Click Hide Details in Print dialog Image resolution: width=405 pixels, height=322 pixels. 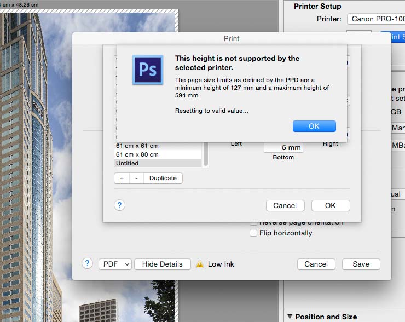[x=163, y=264]
